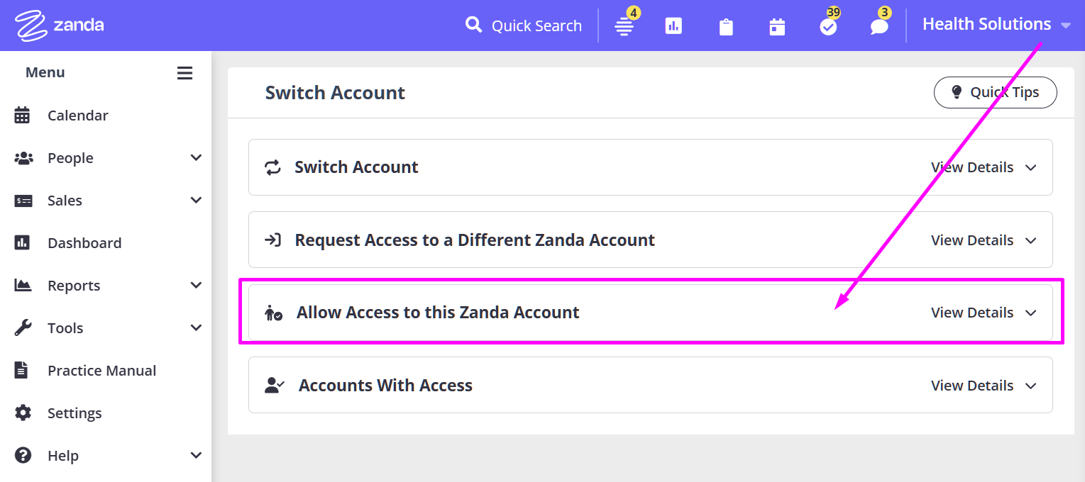Expand Switch Account View Details
Image resolution: width=1085 pixels, height=482 pixels.
984,167
